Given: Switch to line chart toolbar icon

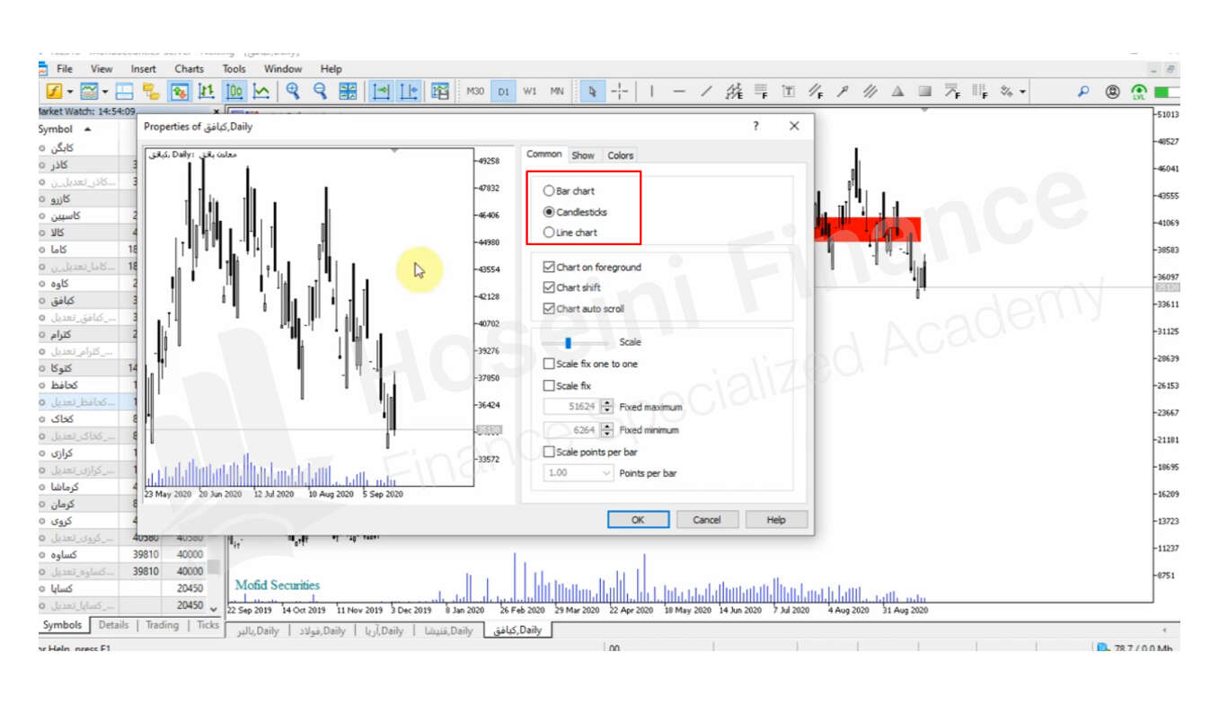Looking at the screenshot, I should coord(261,92).
